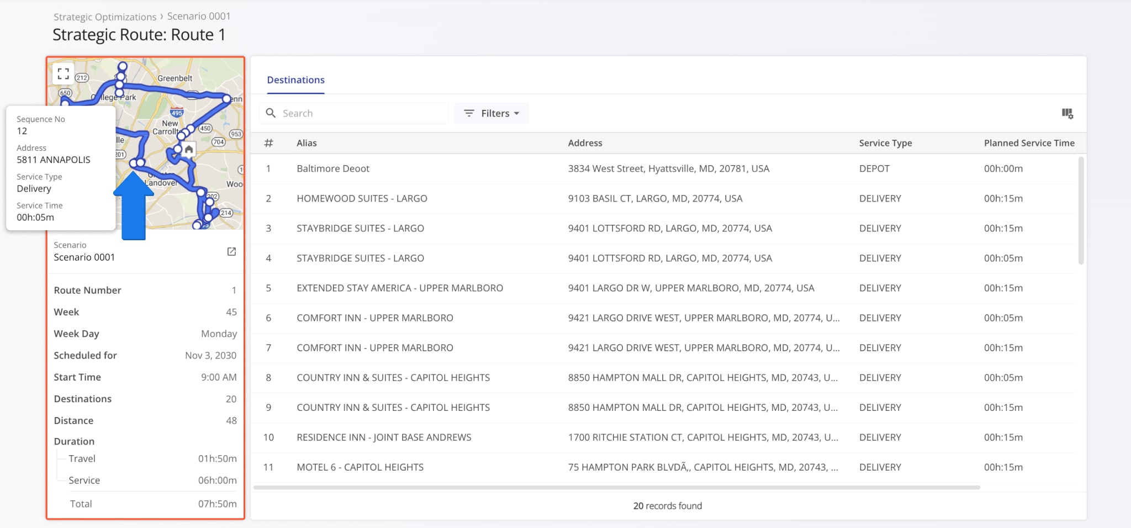Sort by the Alias column header
The width and height of the screenshot is (1131, 528).
(x=306, y=143)
